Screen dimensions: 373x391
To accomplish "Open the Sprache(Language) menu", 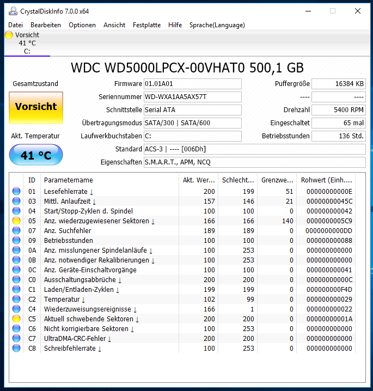I will point(217,25).
